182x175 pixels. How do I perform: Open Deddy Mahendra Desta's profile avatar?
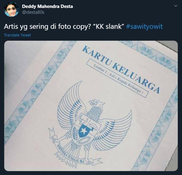tap(12, 10)
